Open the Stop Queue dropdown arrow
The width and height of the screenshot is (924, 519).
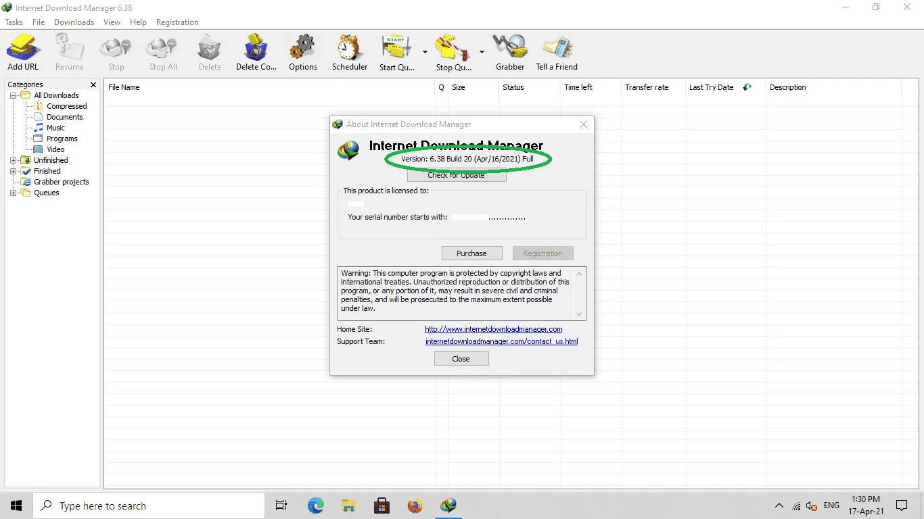click(482, 52)
